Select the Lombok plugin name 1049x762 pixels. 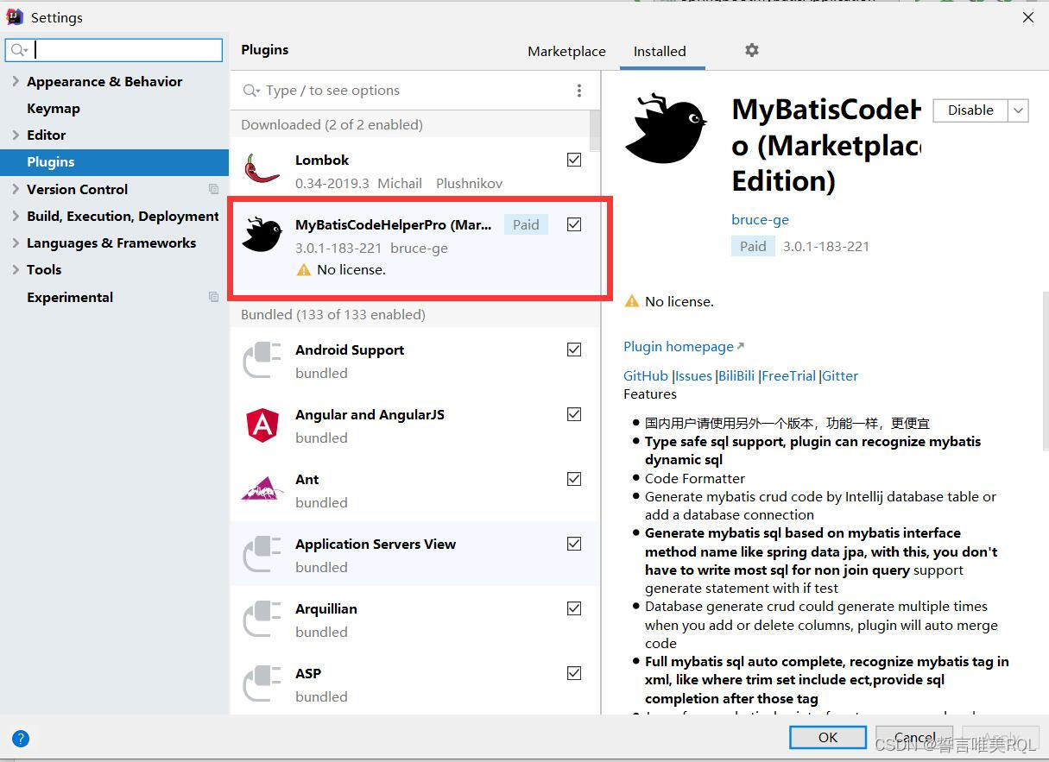[322, 160]
